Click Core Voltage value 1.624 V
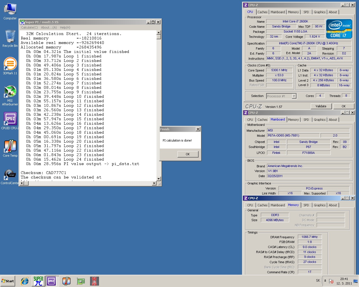This screenshot has height=287, width=359. coord(315,36)
